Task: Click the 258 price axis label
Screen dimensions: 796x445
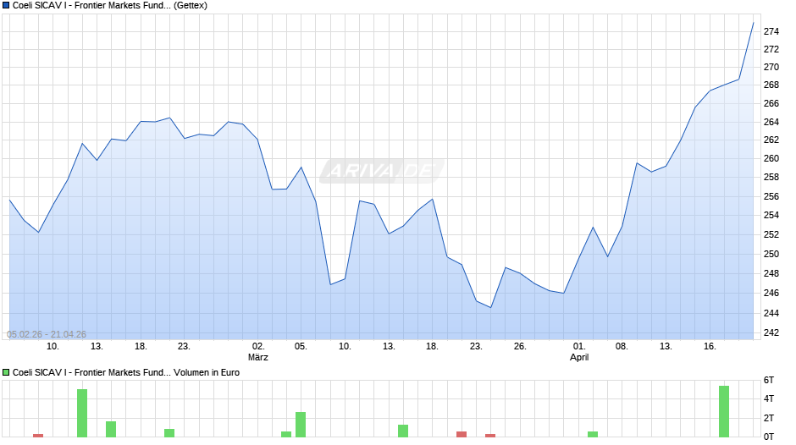Action: 771,177
